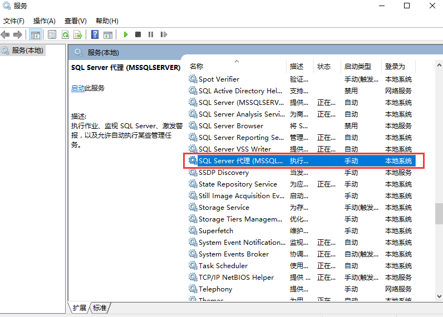Click the Forward arrow toolbar icon

coord(17,34)
